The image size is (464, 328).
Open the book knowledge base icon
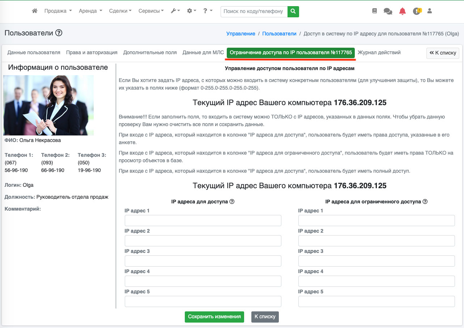374,11
